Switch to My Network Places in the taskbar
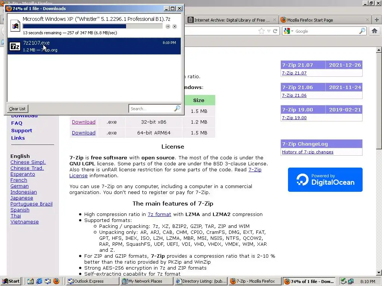 pyautogui.click(x=146, y=281)
